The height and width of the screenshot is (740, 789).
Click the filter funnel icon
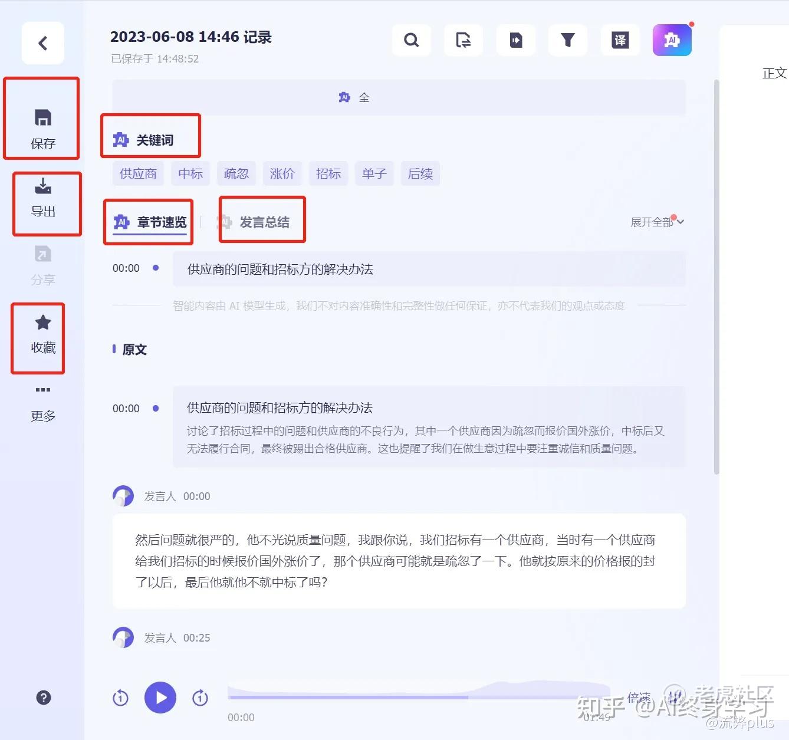[568, 40]
